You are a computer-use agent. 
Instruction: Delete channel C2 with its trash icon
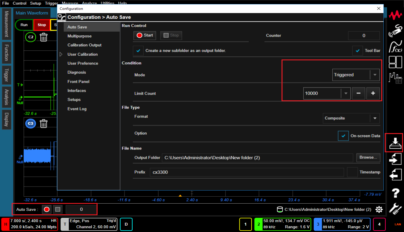click(44, 37)
